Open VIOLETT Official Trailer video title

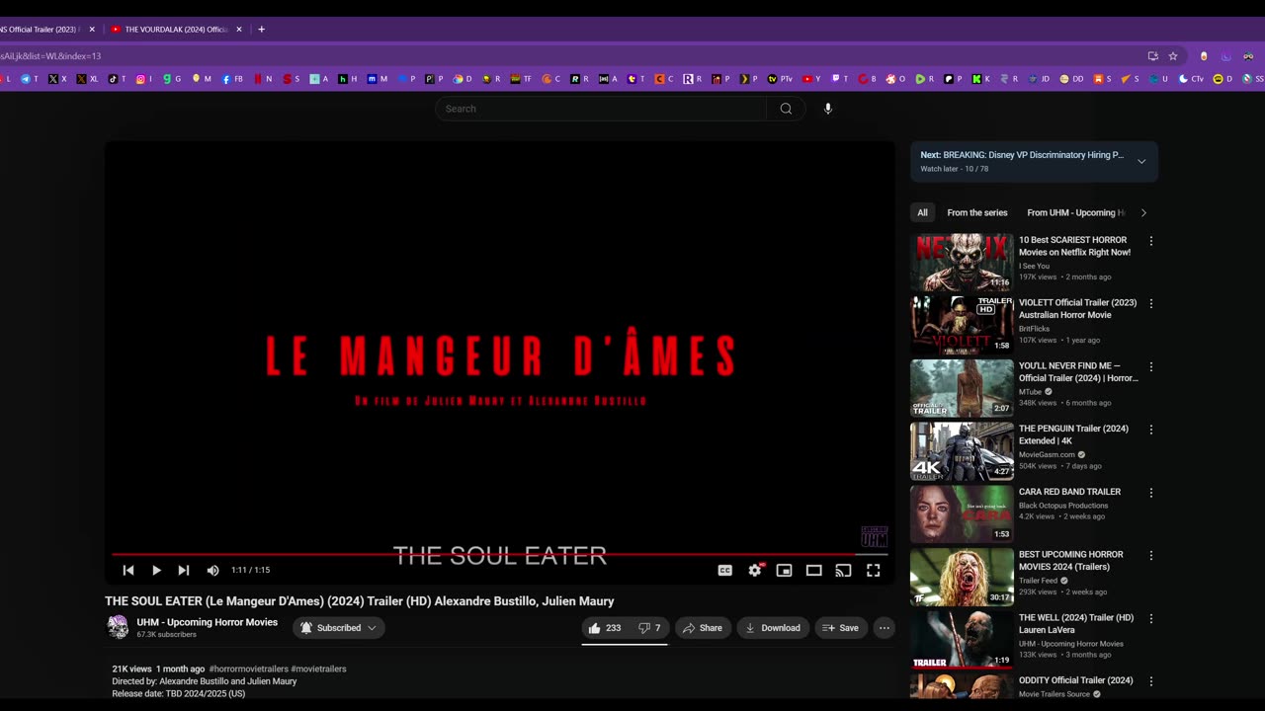coord(1077,308)
